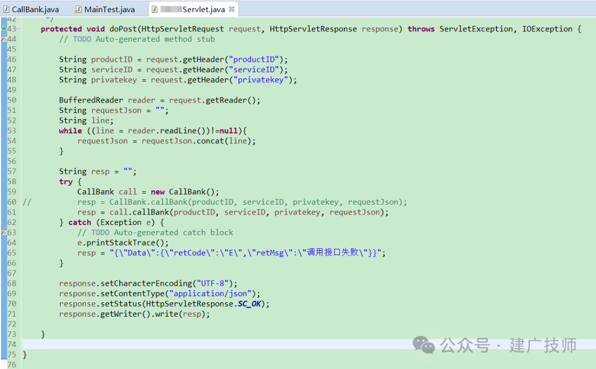Select the Servlet.java editor tab

tap(193, 9)
